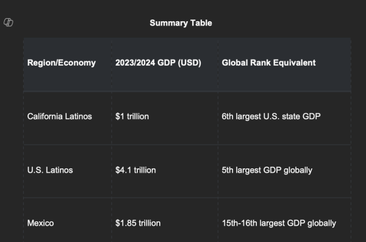Click the 2023/2024 GDP (USD) column header

pos(158,63)
